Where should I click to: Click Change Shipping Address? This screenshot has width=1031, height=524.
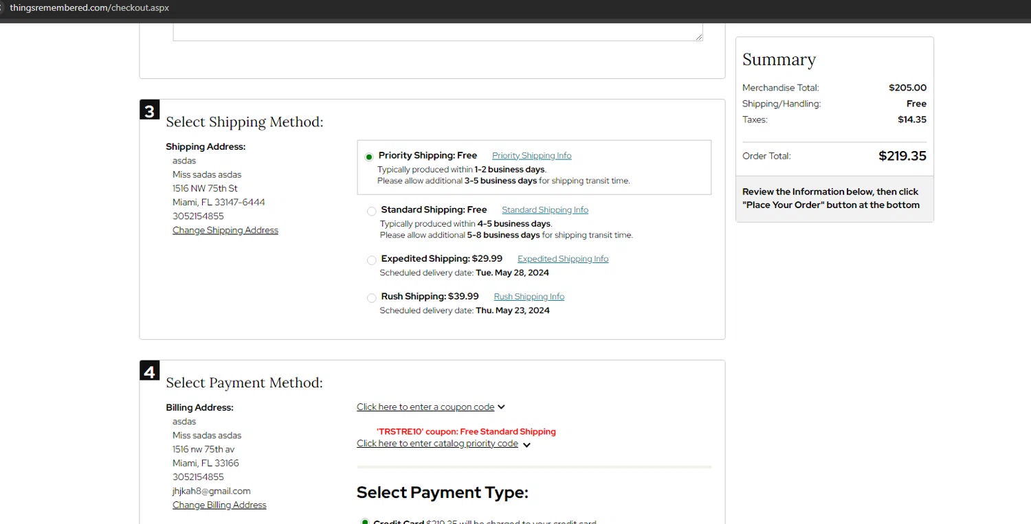coord(225,231)
